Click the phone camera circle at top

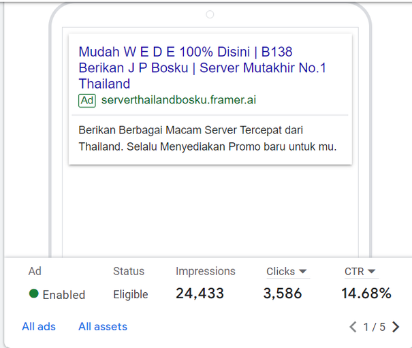pyautogui.click(x=210, y=14)
